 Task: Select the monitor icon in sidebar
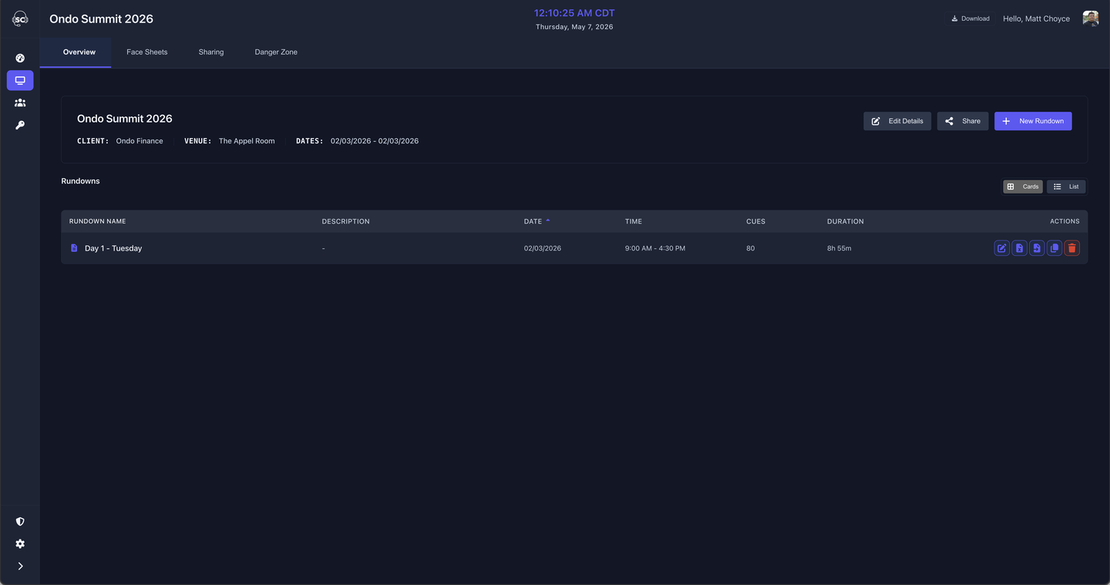click(20, 80)
